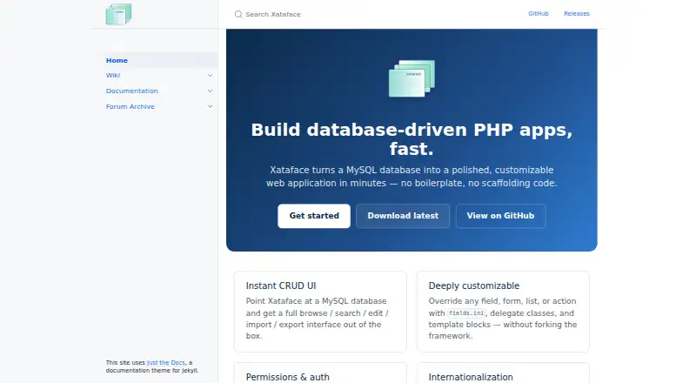
Task: Open the Wiki sidebar item
Action: click(113, 76)
